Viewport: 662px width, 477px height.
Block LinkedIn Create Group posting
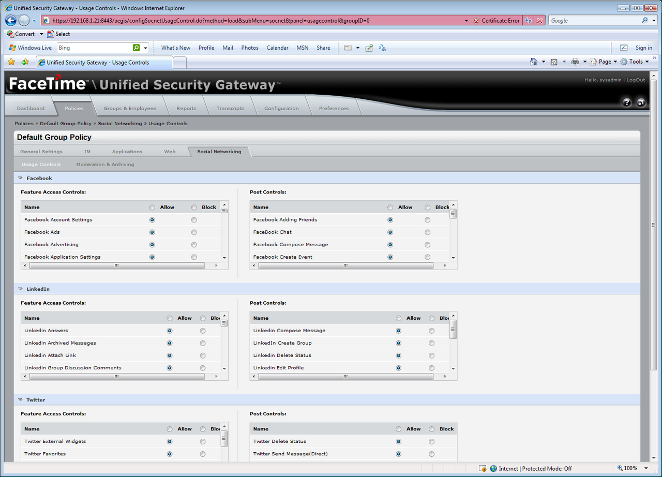pos(432,343)
